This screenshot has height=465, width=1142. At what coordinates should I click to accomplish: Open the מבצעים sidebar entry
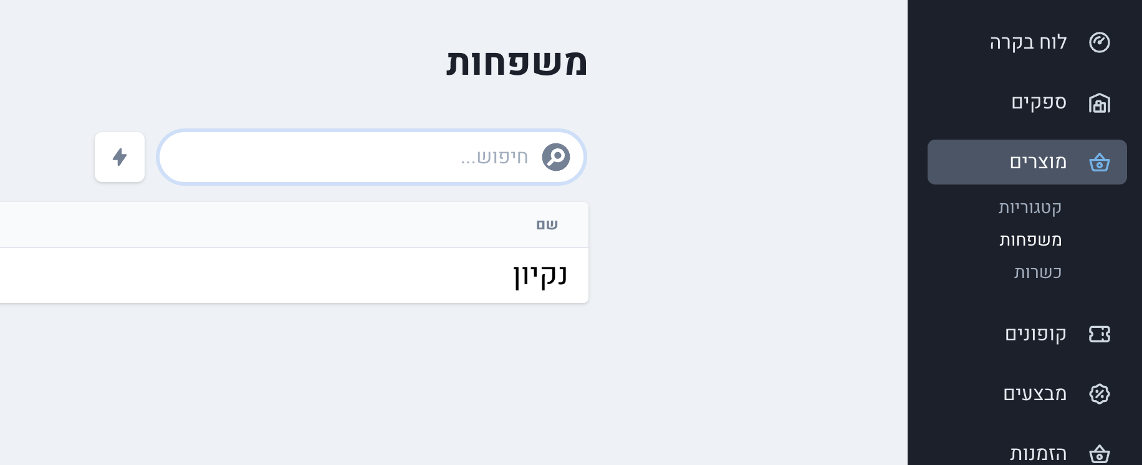click(1035, 394)
